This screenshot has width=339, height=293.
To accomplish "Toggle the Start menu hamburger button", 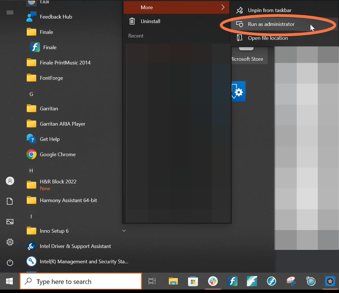I will [x=10, y=12].
